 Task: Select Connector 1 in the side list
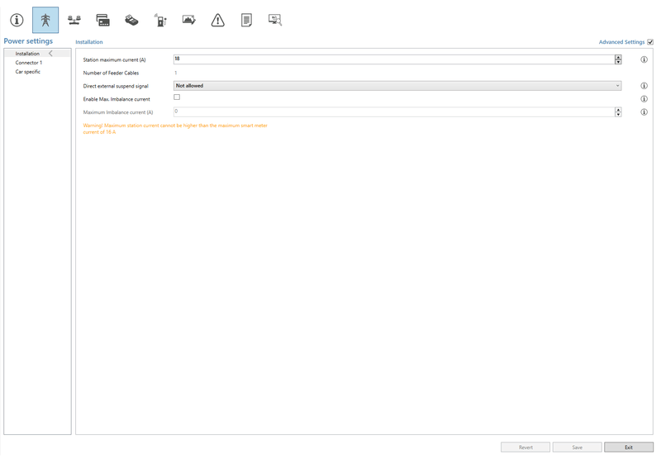(x=29, y=63)
